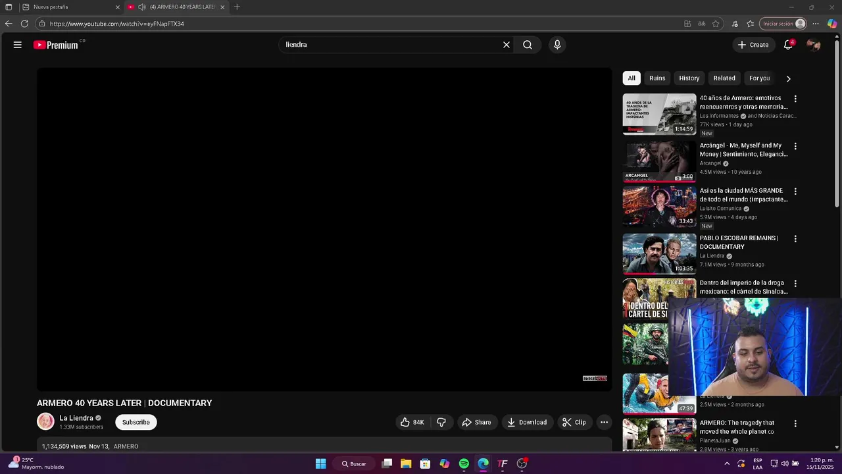This screenshot has height=474, width=842.
Task: Open PABLO ESCOBAR REMAINS title
Action: (739, 242)
